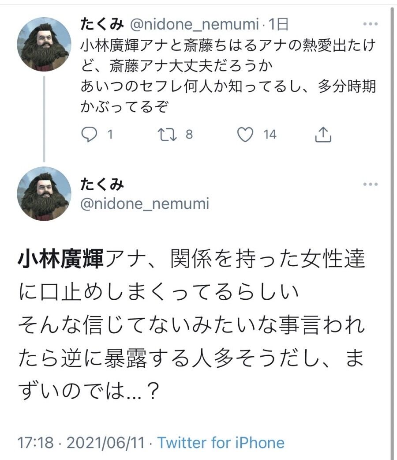Click the bold 小林廣輝 text in the main tweet
Screen dimensions: 397x460
tap(60, 261)
